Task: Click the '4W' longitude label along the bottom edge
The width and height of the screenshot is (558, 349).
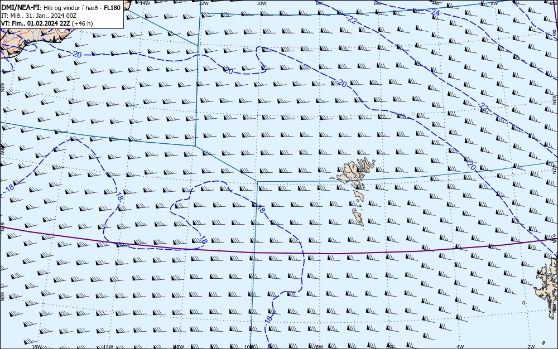Action: [460, 347]
